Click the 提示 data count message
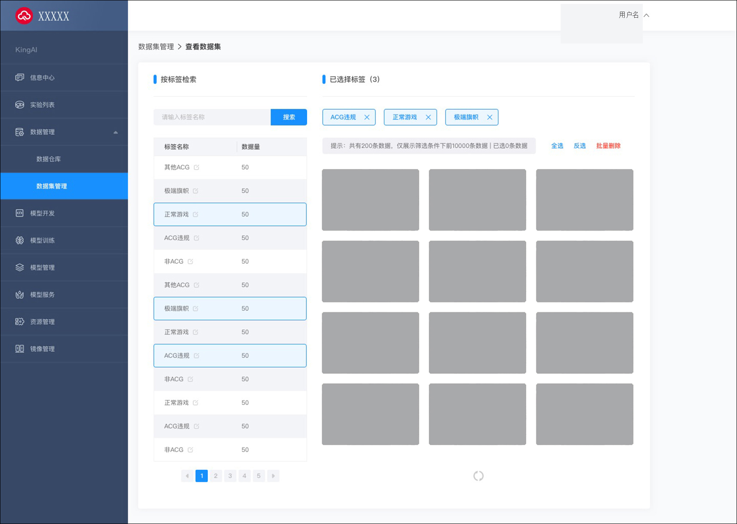 click(x=429, y=146)
